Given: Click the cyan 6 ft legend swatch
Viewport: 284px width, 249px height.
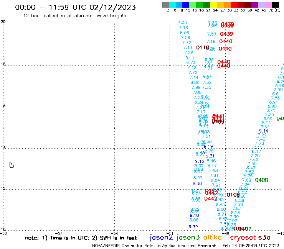Looking at the screenshot, I should (x=172, y=5).
